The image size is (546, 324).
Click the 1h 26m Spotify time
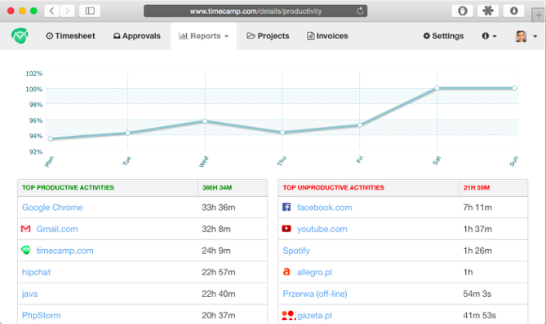[477, 251]
